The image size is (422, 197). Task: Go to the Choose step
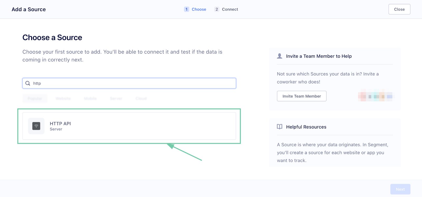click(x=199, y=9)
